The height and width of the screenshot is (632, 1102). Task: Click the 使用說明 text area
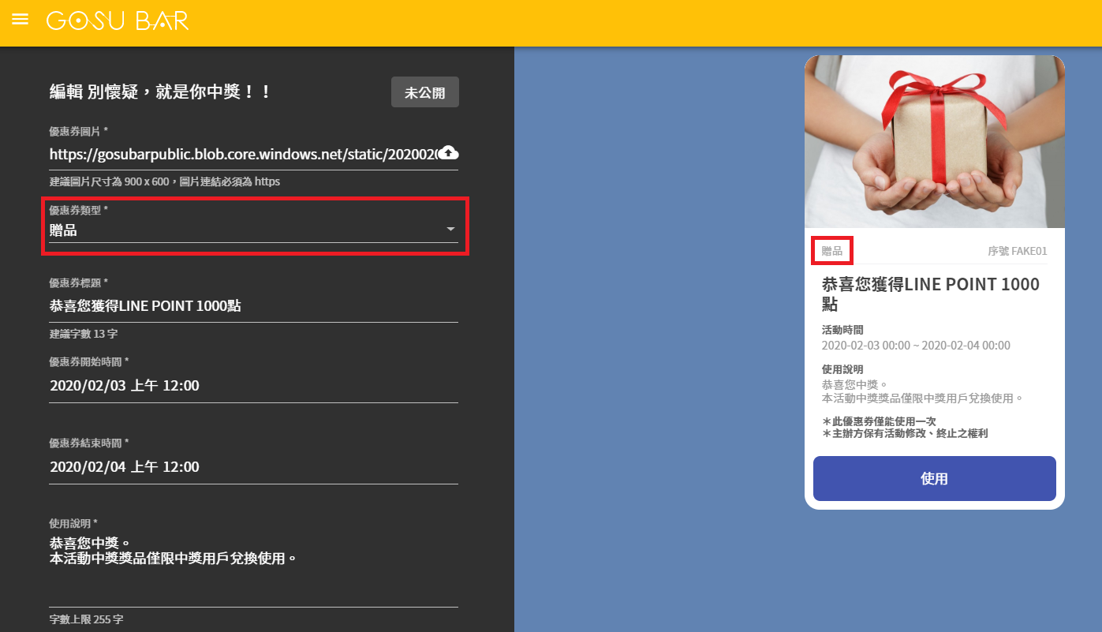[x=253, y=571]
